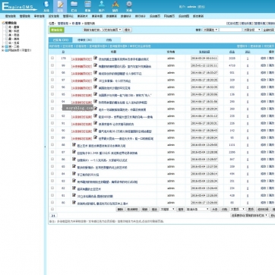This screenshot has height=275, width=275.
Task: Tick the checkbox for row ID 91
Action: coord(52,123)
